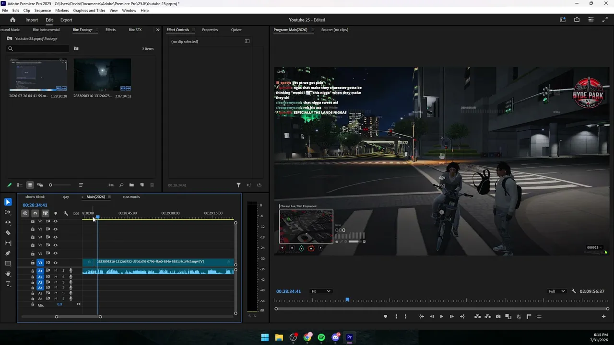The image size is (614, 345).
Task: Select the Slip tool
Action: [8, 243]
